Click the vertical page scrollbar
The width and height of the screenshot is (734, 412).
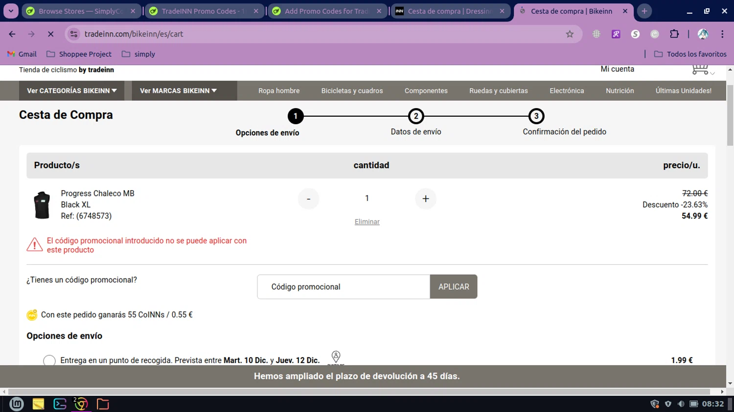click(x=730, y=115)
